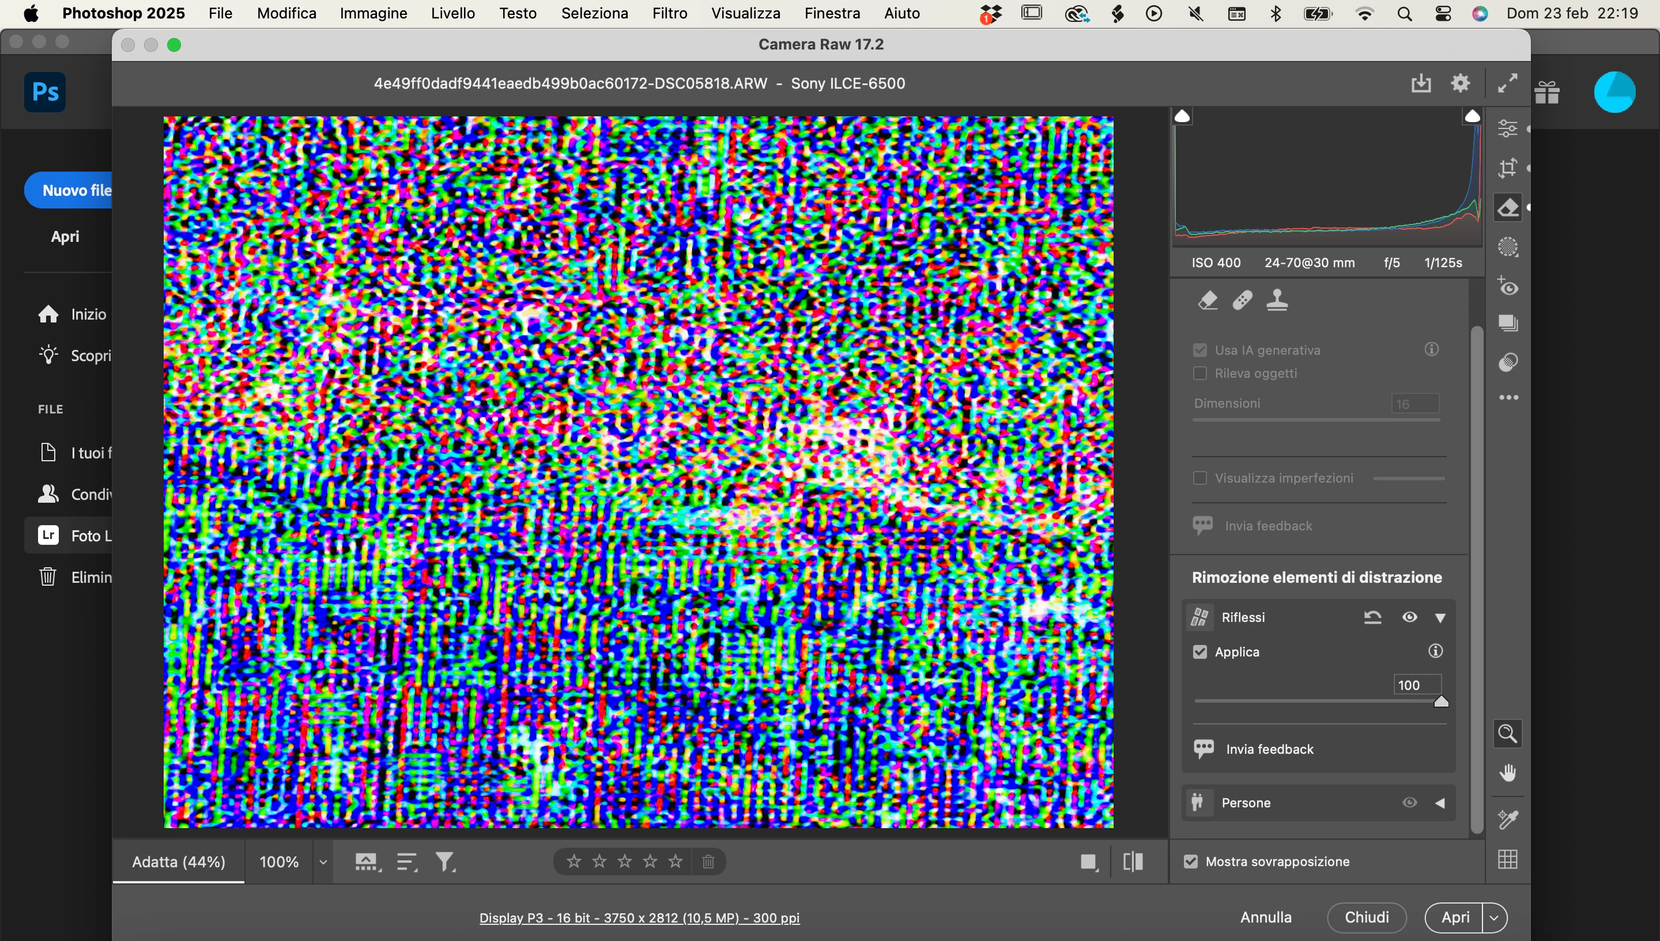Open Camera Raw preferences gear
Viewport: 1660px width, 941px height.
pos(1461,84)
